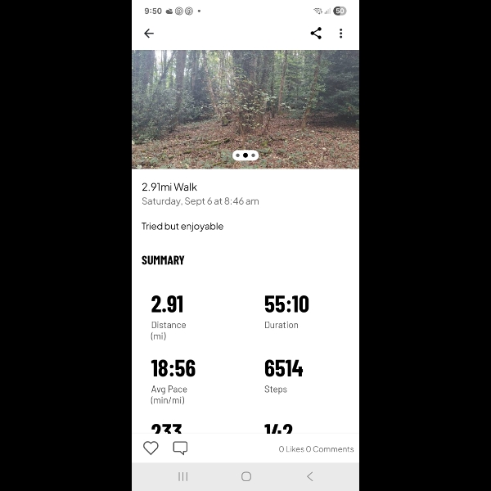This screenshot has height=491, width=491.
Task: Open the 0 Likes 0 Comments link
Action: (316, 449)
